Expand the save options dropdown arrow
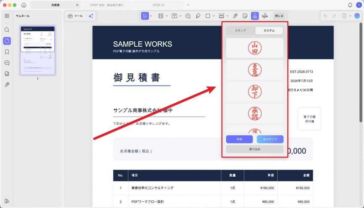 (x=350, y=16)
